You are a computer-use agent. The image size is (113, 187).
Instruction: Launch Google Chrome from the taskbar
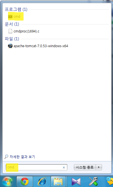pyautogui.click(x=25, y=181)
